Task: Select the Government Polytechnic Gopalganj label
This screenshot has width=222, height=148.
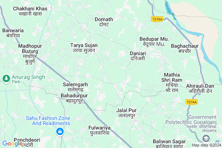Action: (x=191, y=124)
